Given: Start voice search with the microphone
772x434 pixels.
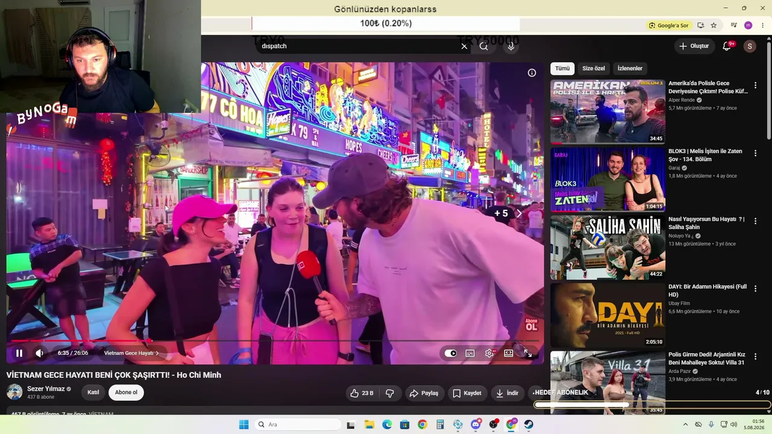Looking at the screenshot, I should point(511,46).
